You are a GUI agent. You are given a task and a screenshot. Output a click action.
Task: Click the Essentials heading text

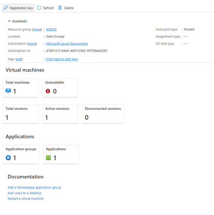(x=20, y=21)
